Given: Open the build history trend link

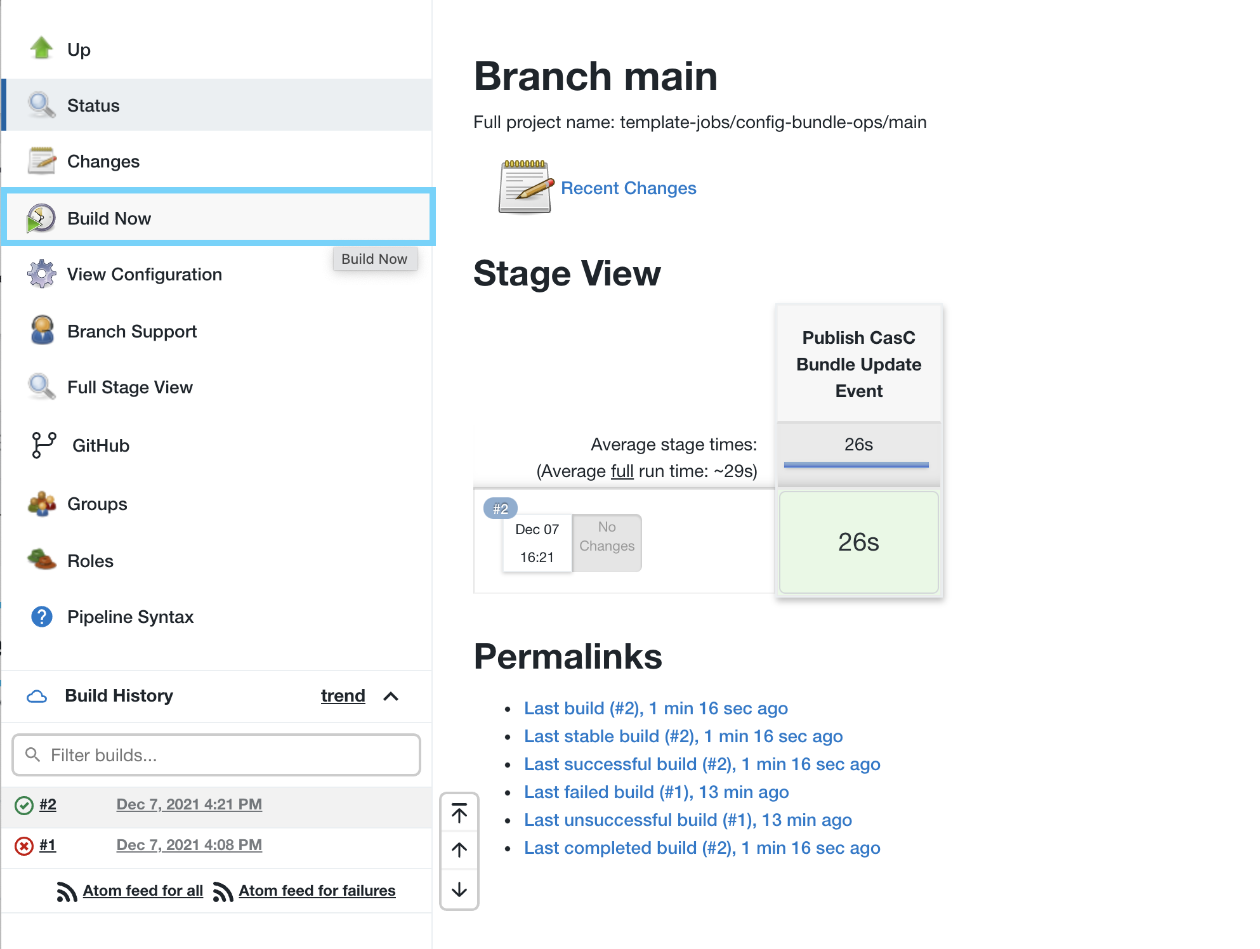Looking at the screenshot, I should [343, 696].
